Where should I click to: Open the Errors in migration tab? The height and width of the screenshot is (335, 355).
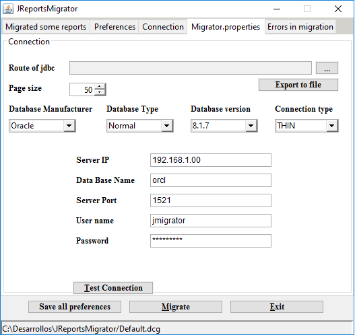300,27
